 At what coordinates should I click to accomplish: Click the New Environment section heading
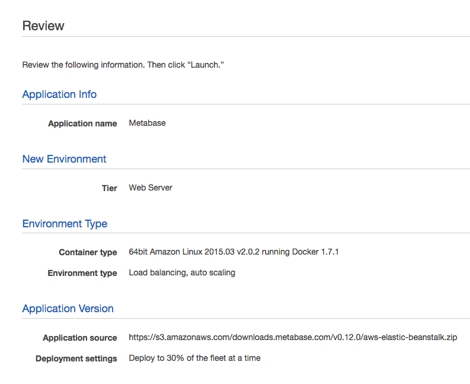(x=64, y=159)
